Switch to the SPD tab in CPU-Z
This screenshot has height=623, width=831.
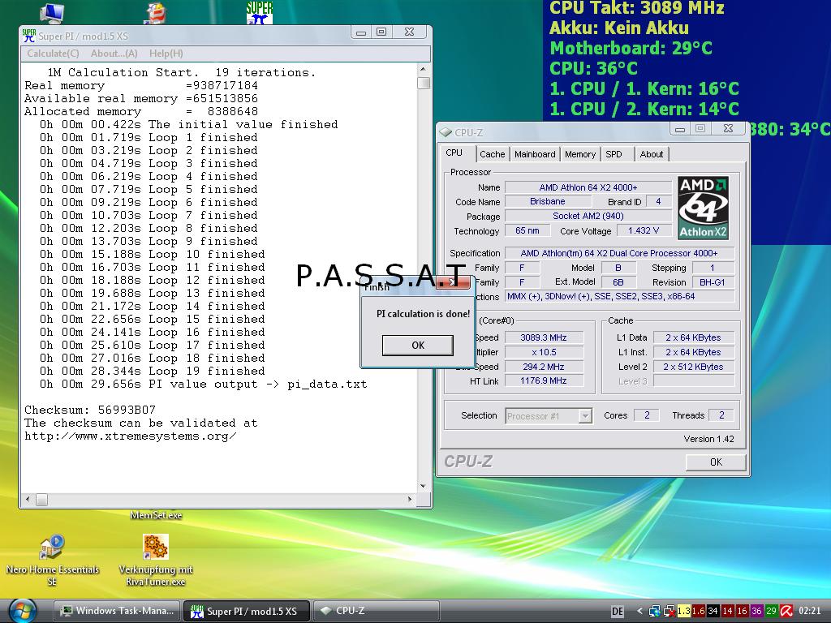614,154
